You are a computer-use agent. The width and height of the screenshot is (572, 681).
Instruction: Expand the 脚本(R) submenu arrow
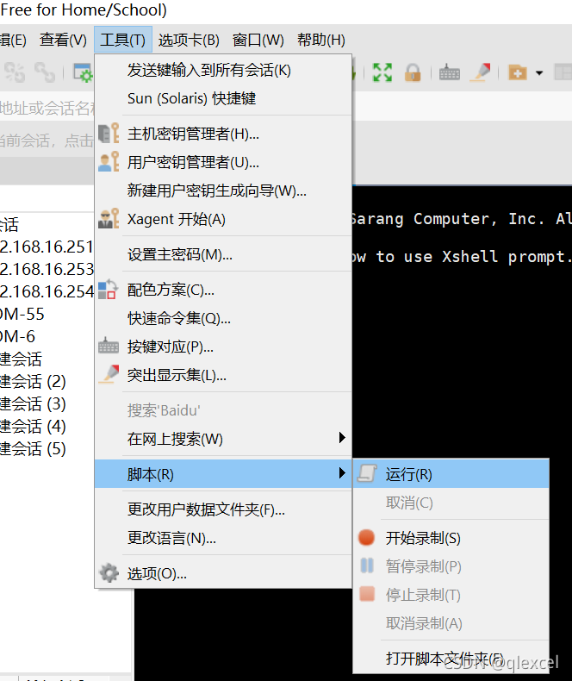[x=342, y=473]
